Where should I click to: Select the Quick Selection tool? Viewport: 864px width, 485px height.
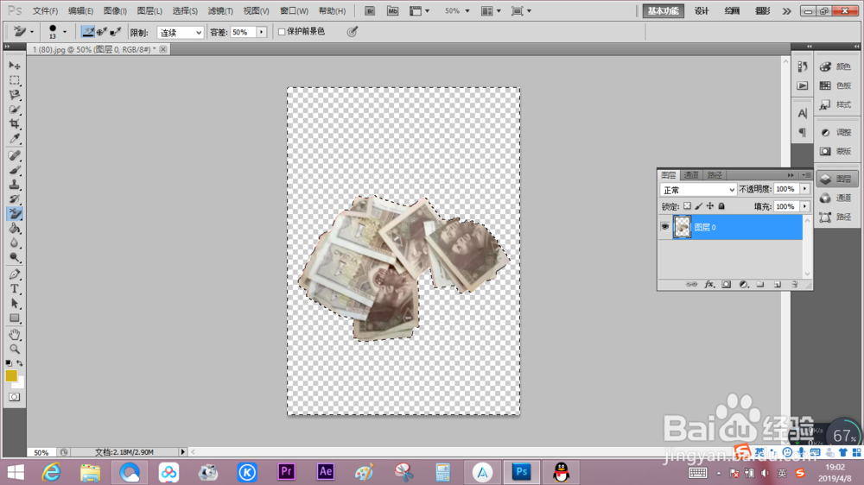tap(15, 110)
